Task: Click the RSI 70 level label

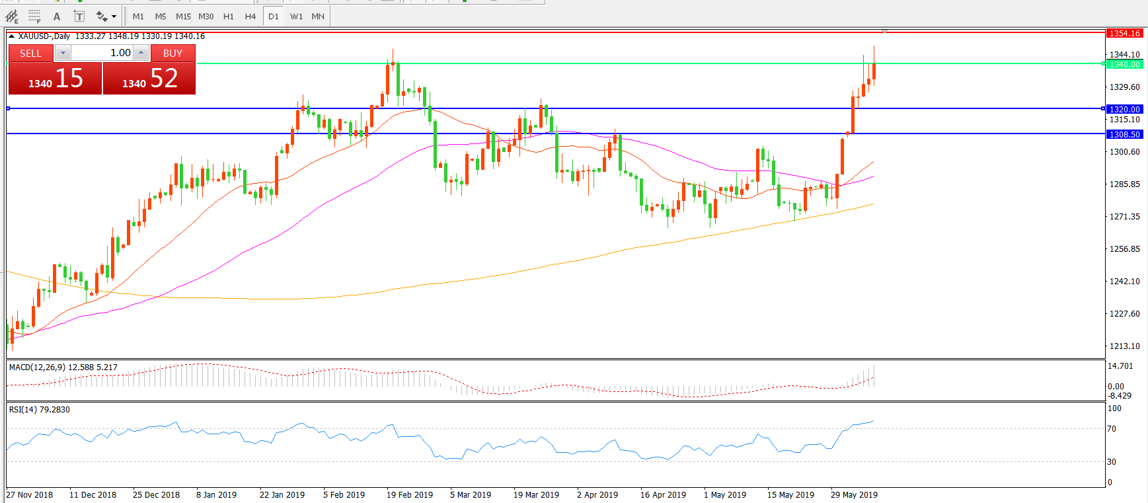Action: coord(1112,428)
